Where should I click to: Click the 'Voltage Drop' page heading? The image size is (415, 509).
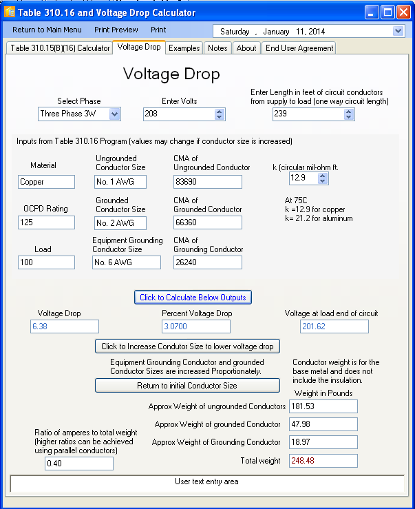(x=171, y=74)
